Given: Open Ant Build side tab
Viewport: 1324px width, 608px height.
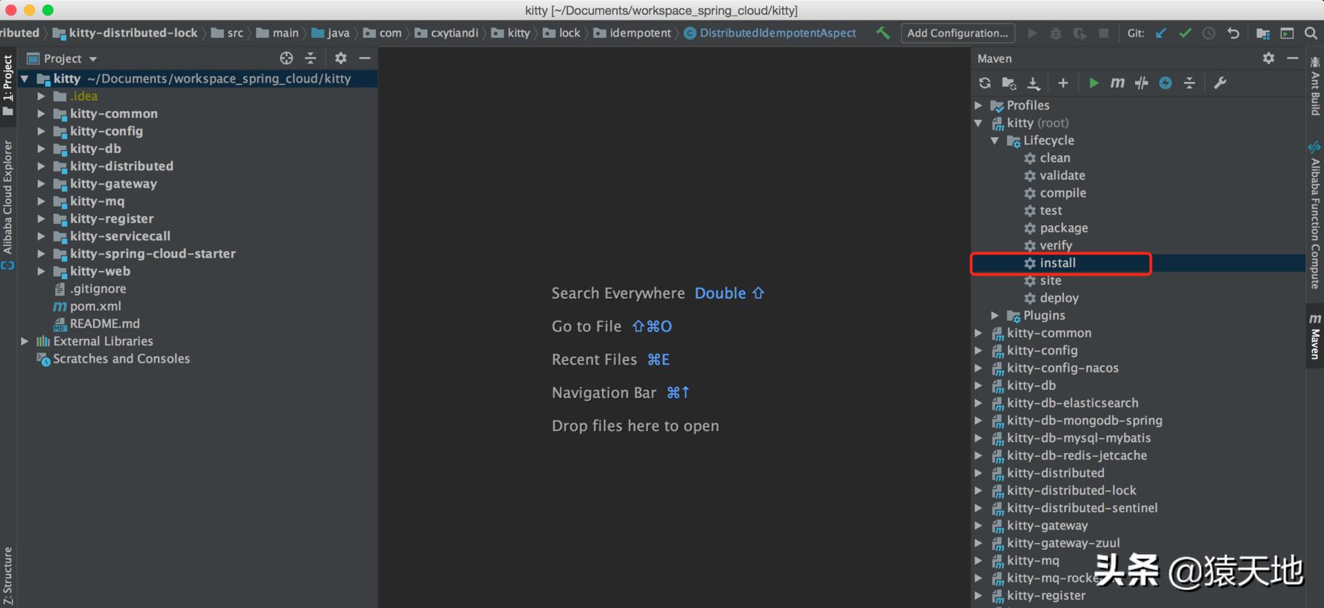Looking at the screenshot, I should (1315, 85).
